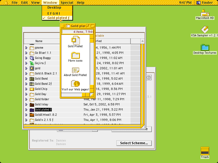Sort list by the Name column header
The height and width of the screenshot is (163, 218).
pos(42,41)
